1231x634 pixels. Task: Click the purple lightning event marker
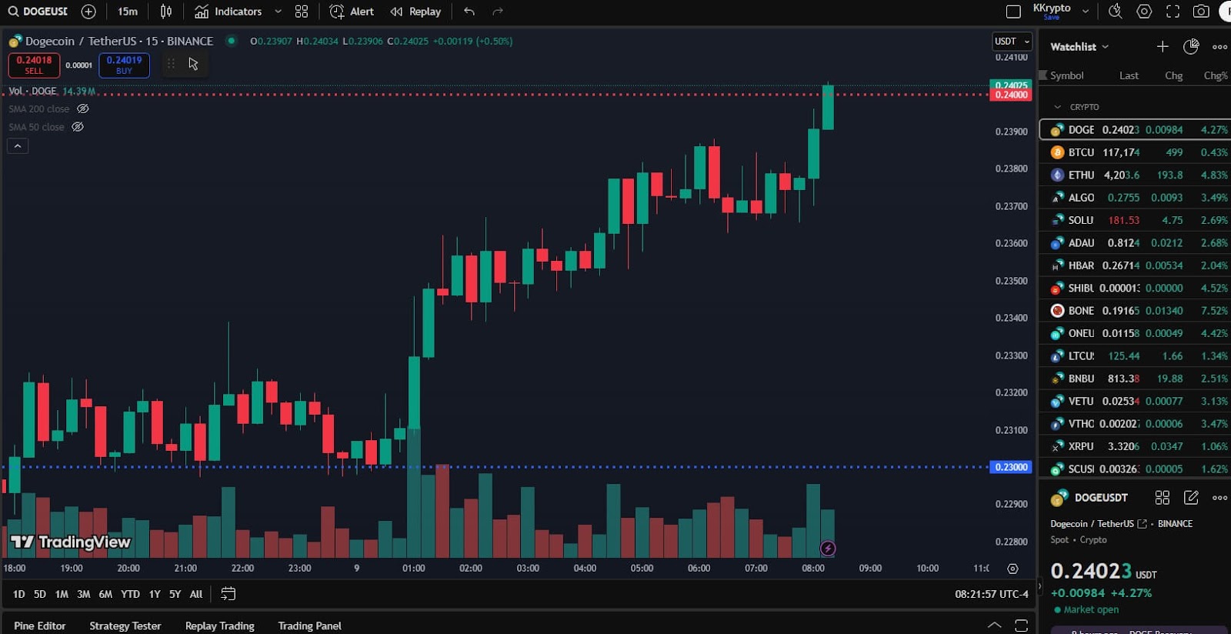828,549
